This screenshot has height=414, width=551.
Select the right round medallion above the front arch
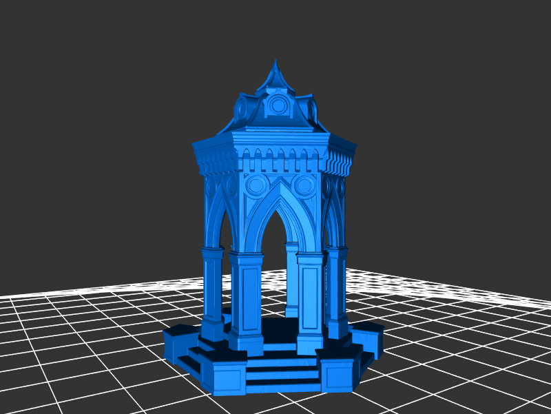pos(303,185)
